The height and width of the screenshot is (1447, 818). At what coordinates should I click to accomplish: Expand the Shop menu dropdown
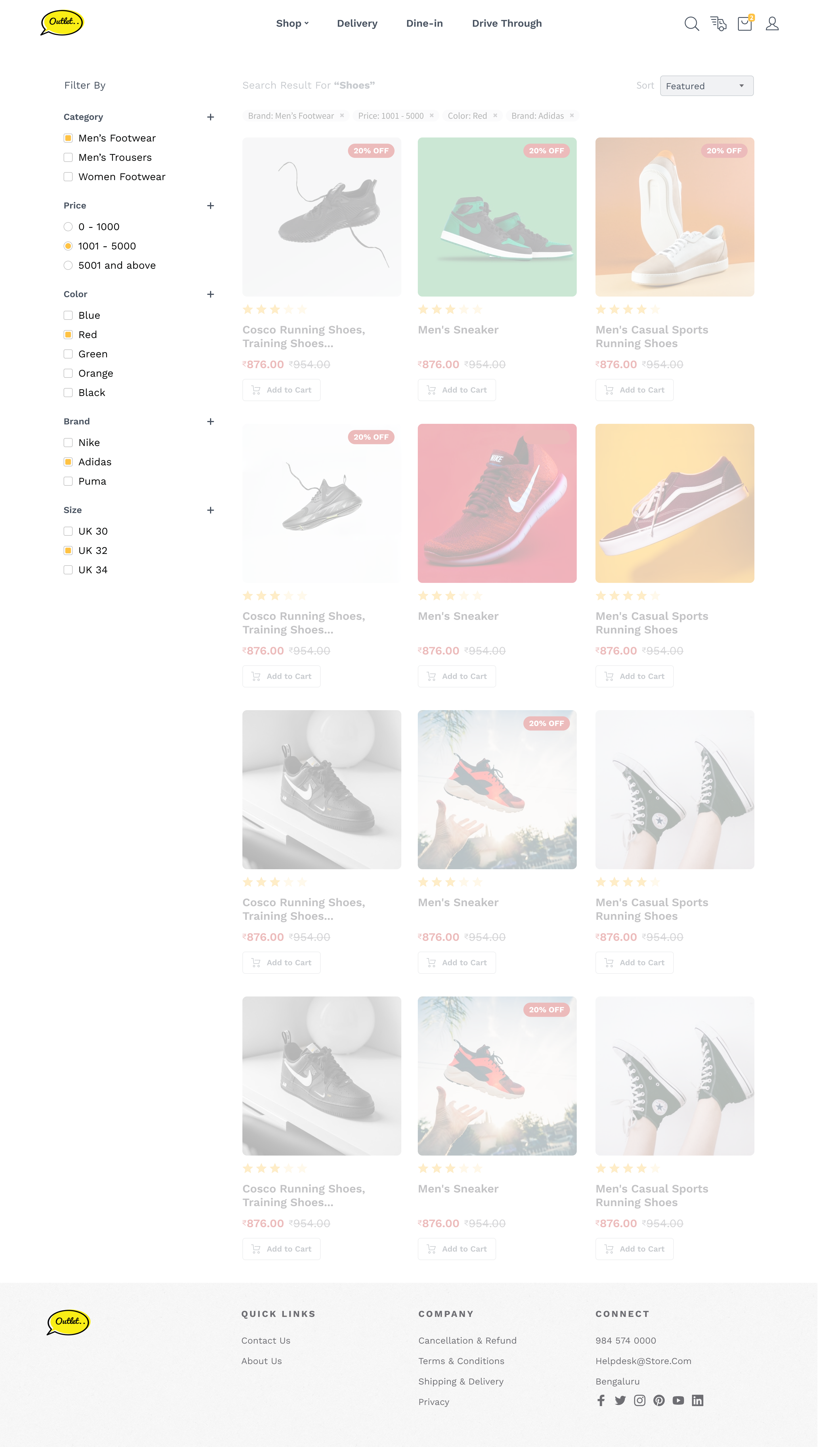pos(292,24)
